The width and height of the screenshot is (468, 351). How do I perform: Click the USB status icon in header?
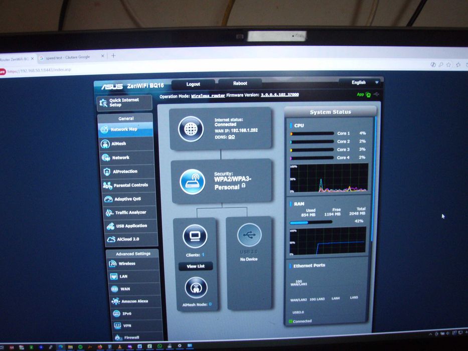click(376, 94)
